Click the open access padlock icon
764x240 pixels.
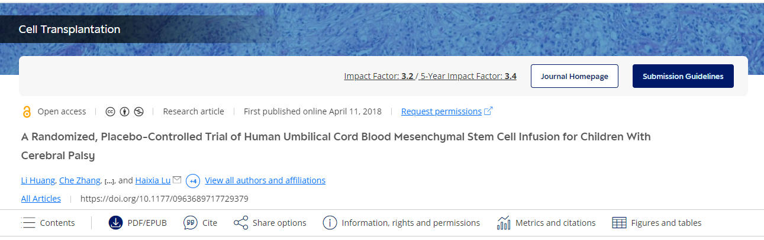point(26,112)
